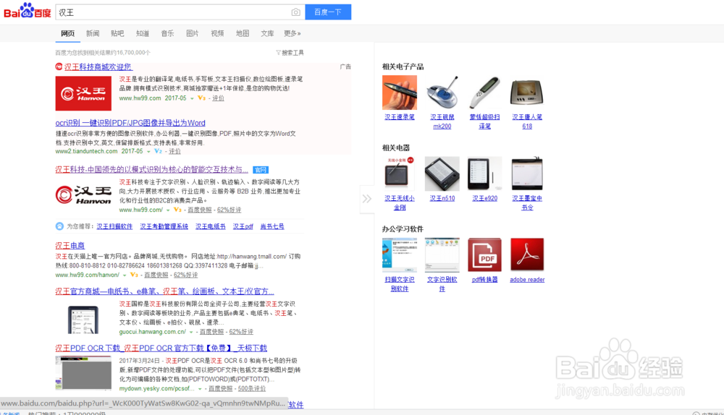
Task: Click the Baidu logo
Action: point(28,11)
